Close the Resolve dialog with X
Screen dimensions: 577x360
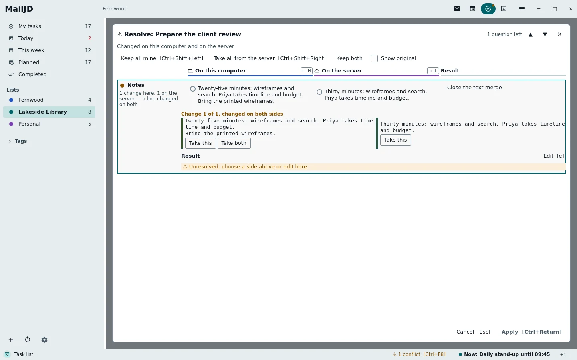click(x=560, y=34)
